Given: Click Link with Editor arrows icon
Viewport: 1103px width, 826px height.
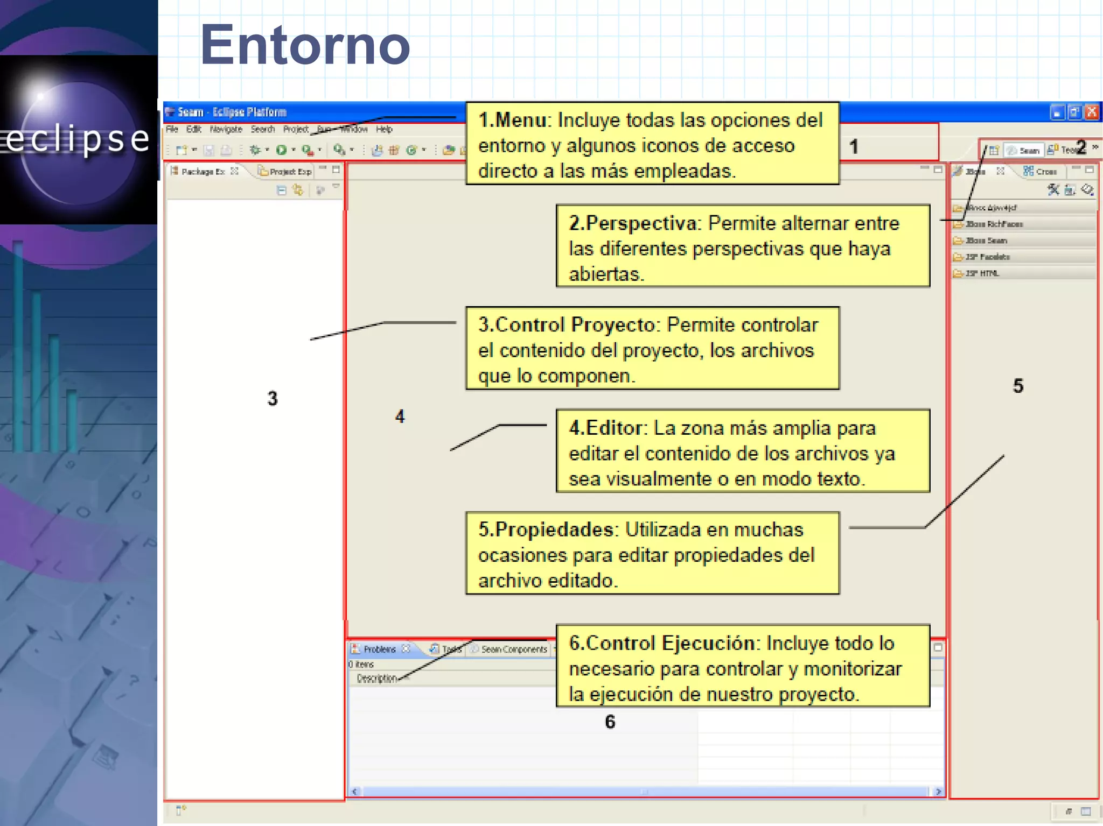Looking at the screenshot, I should pos(298,190).
